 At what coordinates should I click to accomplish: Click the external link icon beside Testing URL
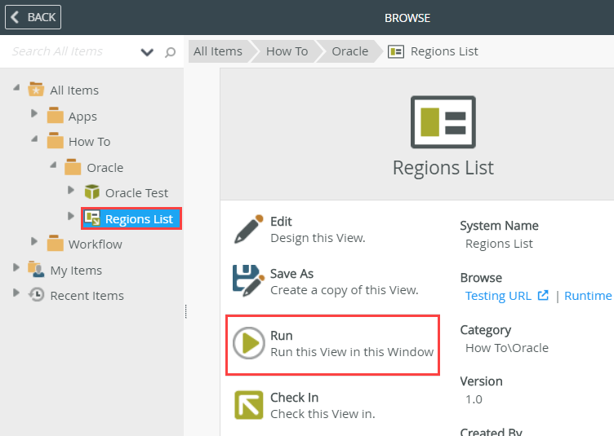[x=543, y=295]
